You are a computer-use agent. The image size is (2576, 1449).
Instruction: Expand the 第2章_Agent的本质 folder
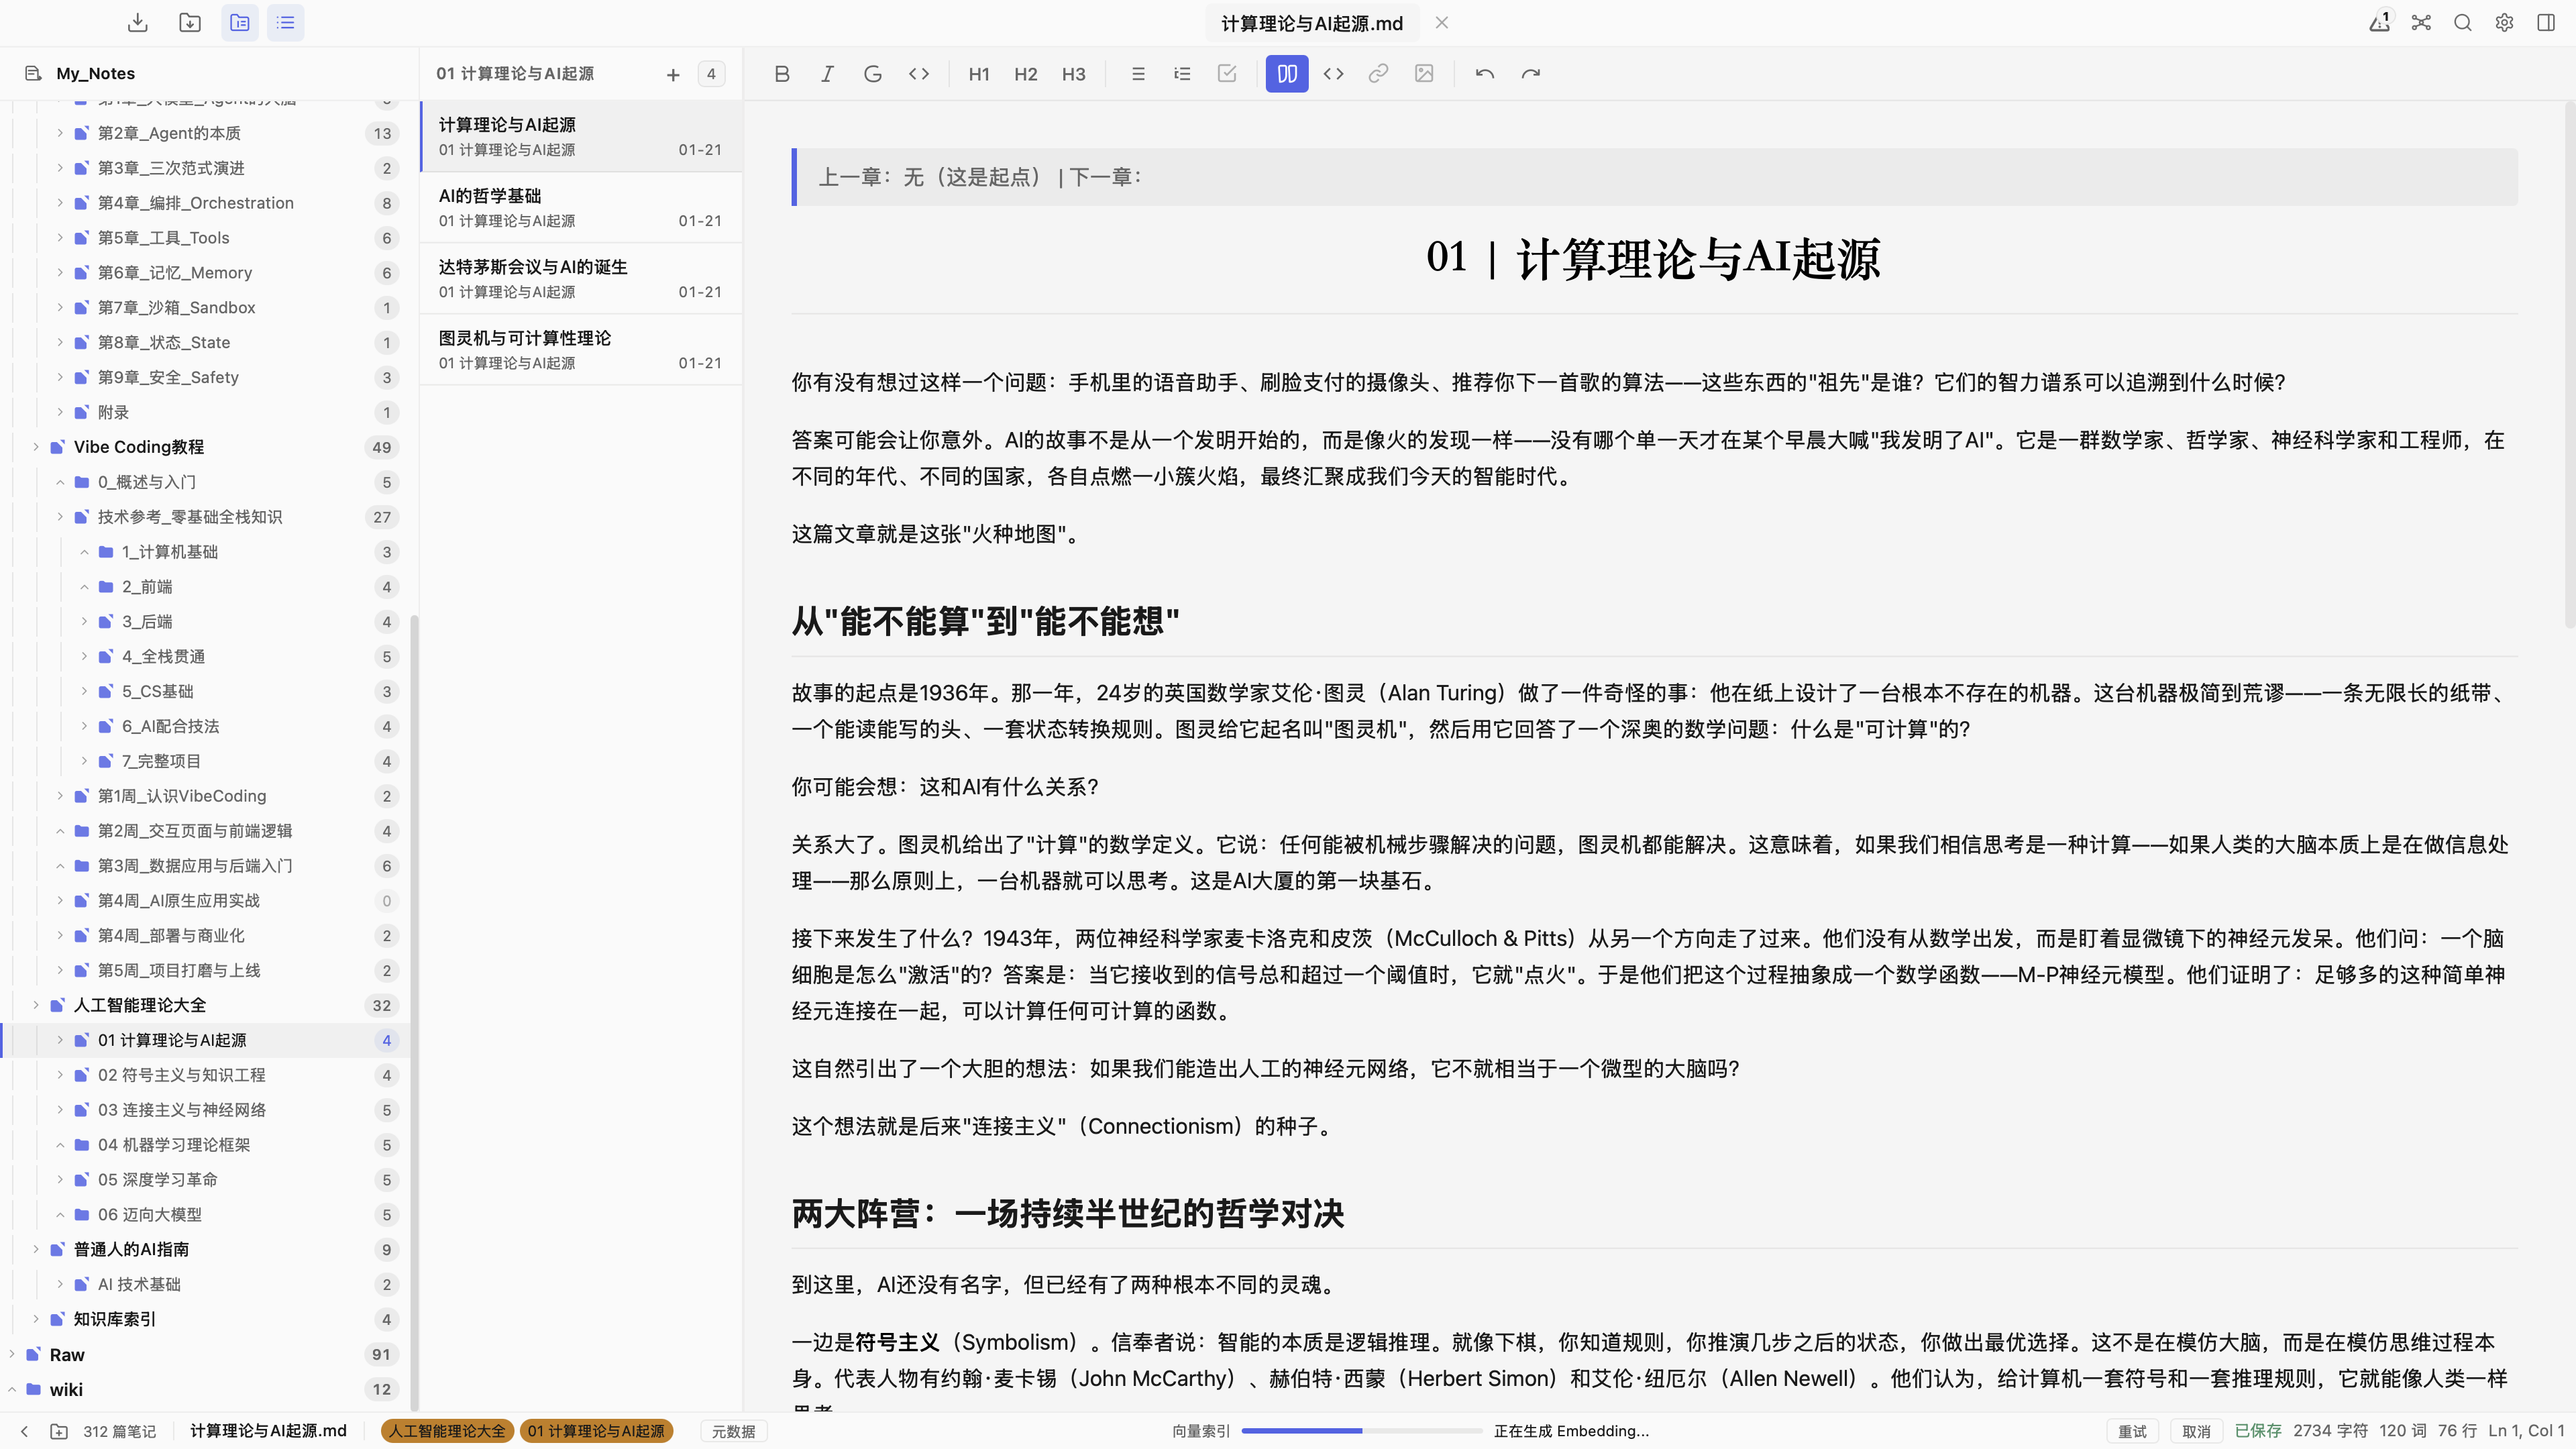pos(60,133)
